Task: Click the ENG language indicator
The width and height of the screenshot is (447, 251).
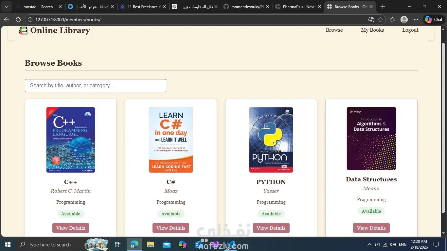Action: pos(403,244)
